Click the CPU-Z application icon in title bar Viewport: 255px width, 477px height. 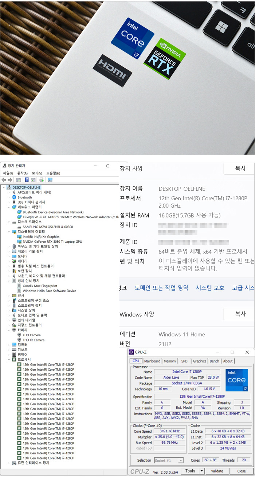point(131,352)
